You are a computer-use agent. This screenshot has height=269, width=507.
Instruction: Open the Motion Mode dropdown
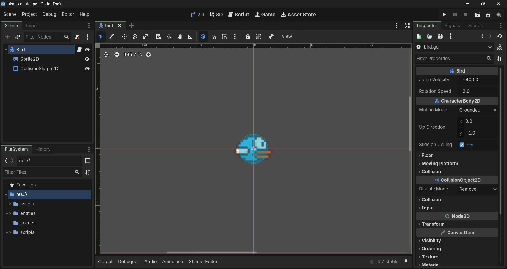[478, 110]
